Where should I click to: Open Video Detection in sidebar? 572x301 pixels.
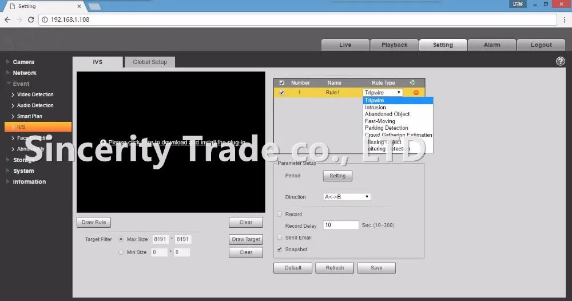tap(35, 94)
